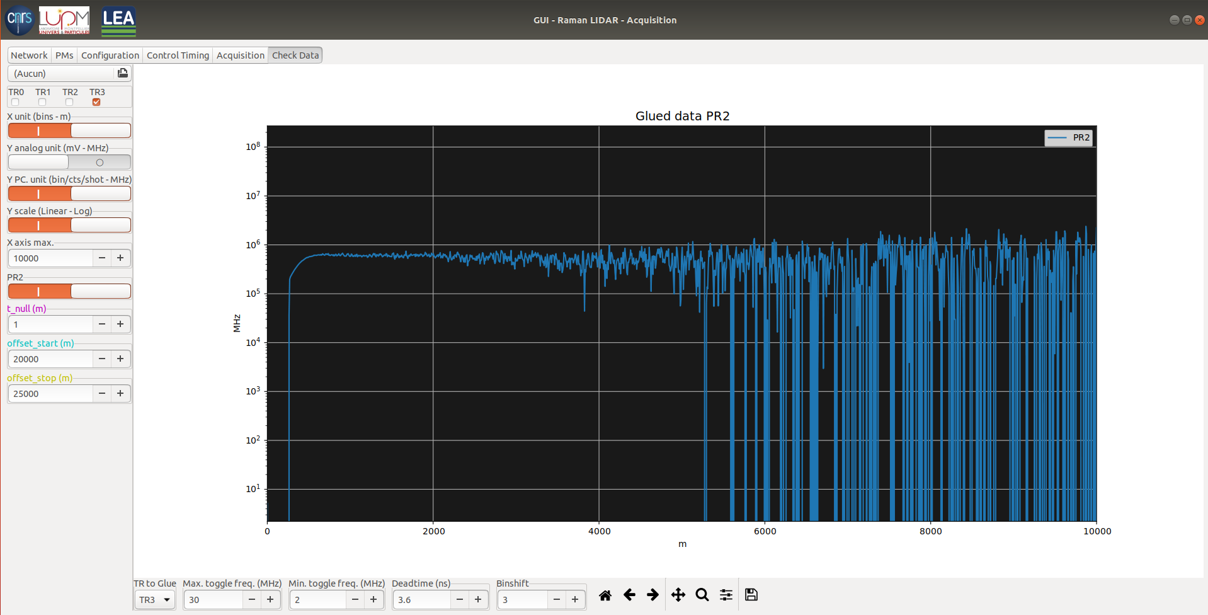Increase the X axis max value
The width and height of the screenshot is (1208, 615).
coord(120,258)
